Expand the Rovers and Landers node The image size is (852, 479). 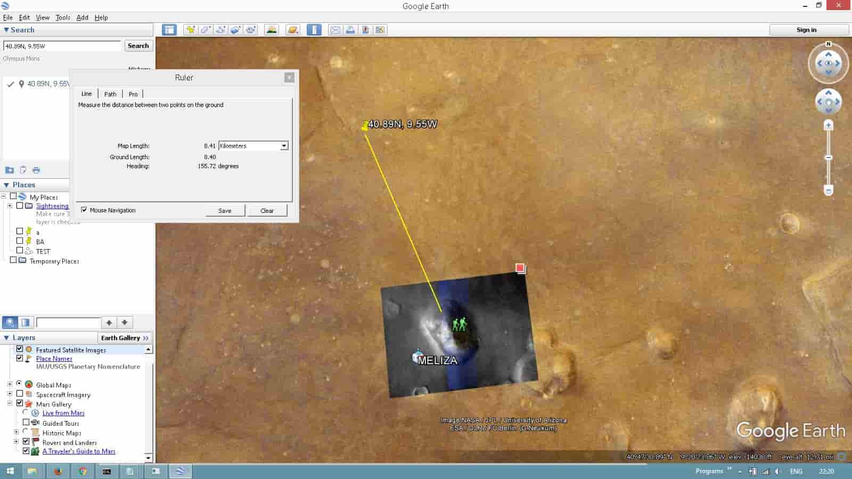point(16,442)
